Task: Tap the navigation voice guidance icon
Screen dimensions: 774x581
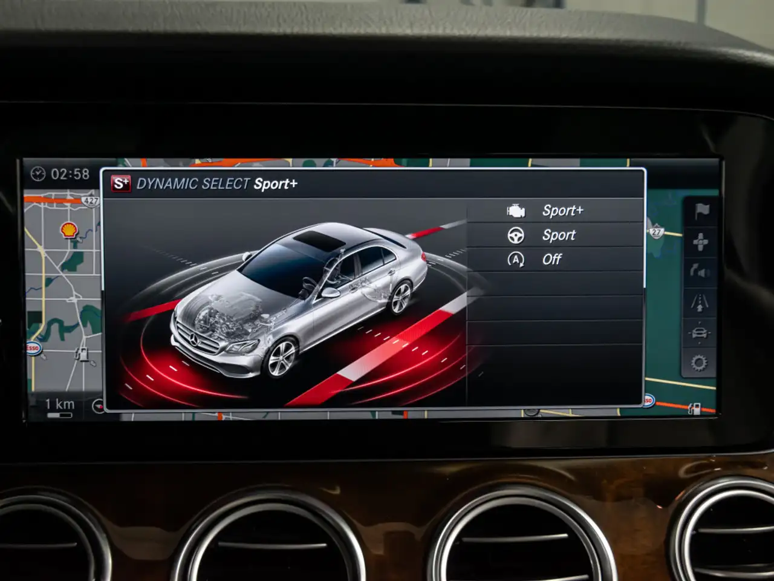Action: click(x=700, y=272)
